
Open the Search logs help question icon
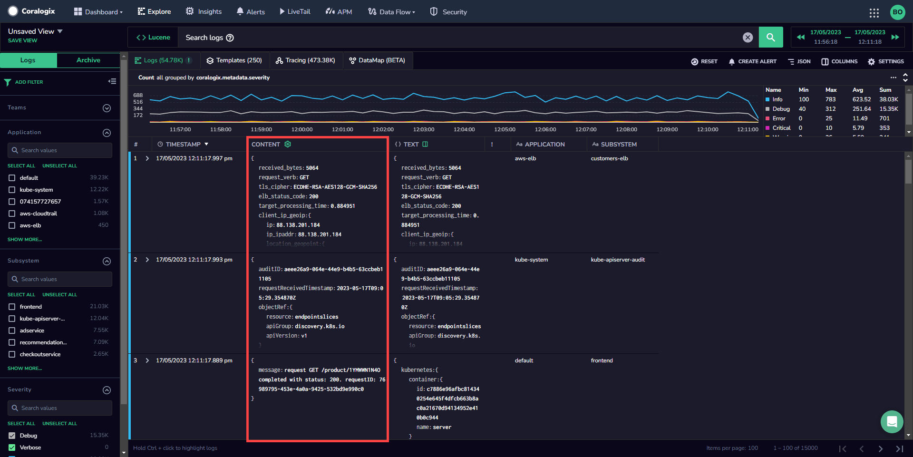(230, 38)
